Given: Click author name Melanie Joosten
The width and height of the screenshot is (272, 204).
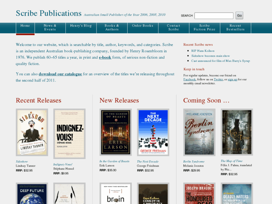Looking at the screenshot, I should 193,166.
